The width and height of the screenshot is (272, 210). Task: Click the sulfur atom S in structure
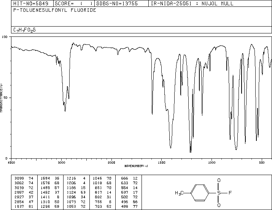tap(219, 193)
